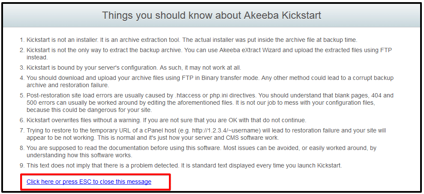Select the note saying Kickstart is not an installer
The width and height of the screenshot is (424, 194).
[192, 40]
